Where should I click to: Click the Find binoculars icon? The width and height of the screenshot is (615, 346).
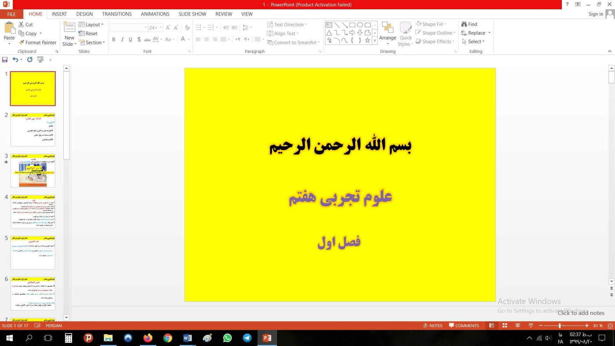[x=464, y=24]
